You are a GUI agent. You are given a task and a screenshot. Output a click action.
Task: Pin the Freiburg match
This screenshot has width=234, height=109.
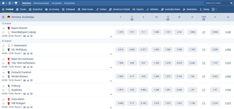3,86
